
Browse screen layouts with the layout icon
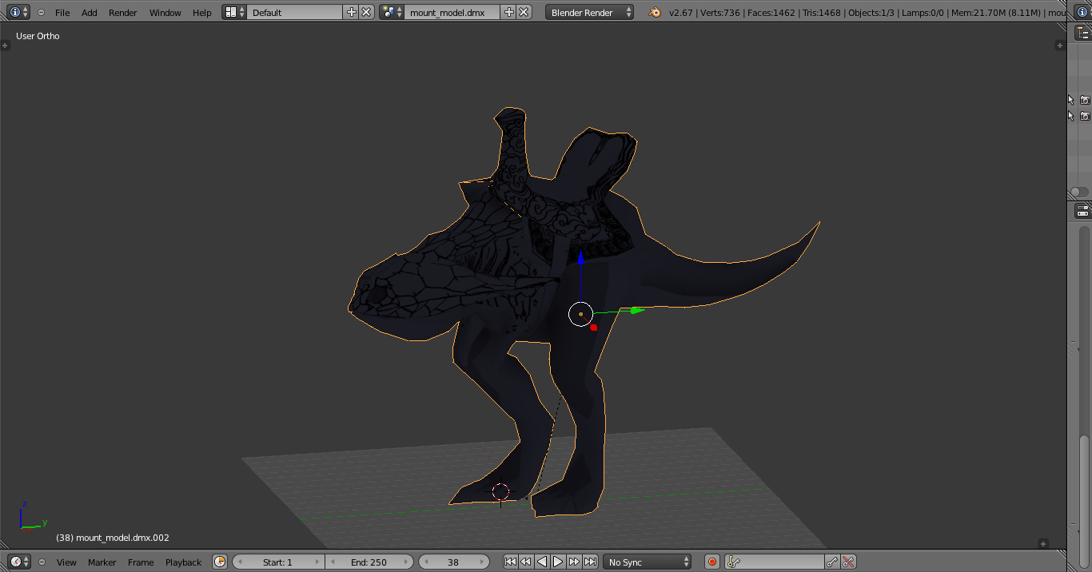tap(234, 12)
